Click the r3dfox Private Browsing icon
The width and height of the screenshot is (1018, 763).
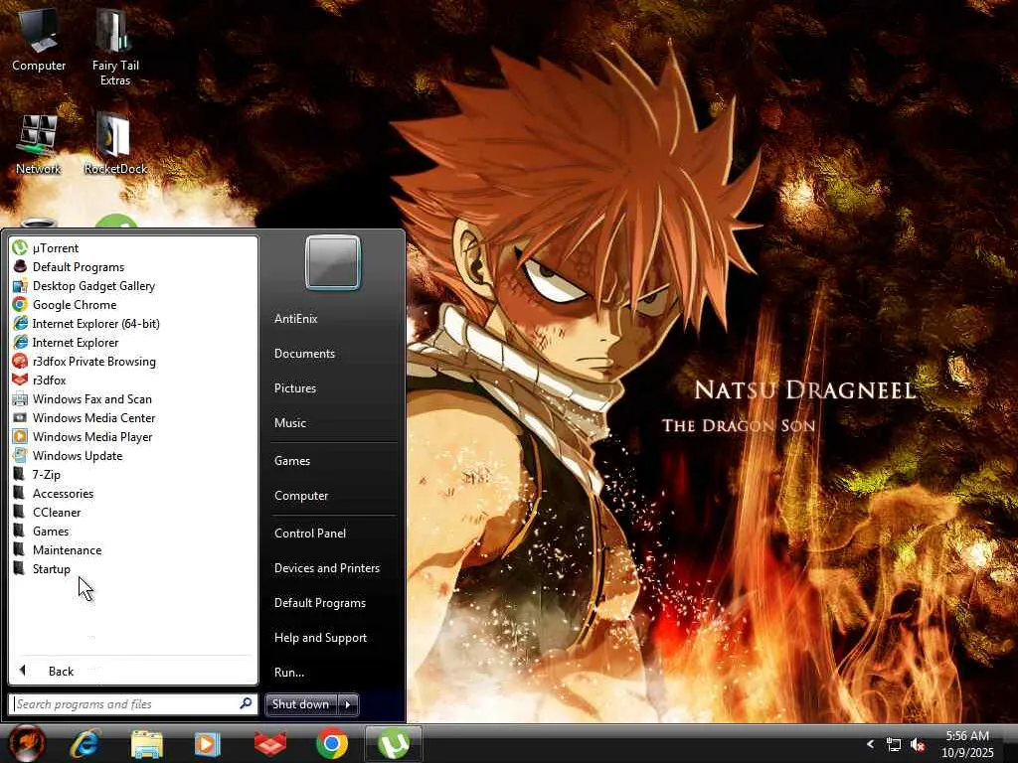click(20, 361)
